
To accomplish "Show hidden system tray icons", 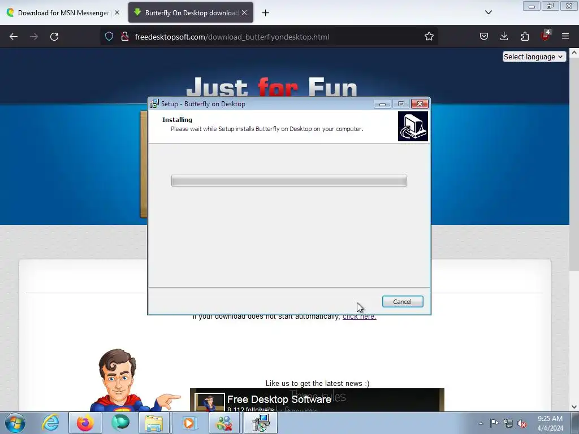I will pos(481,423).
